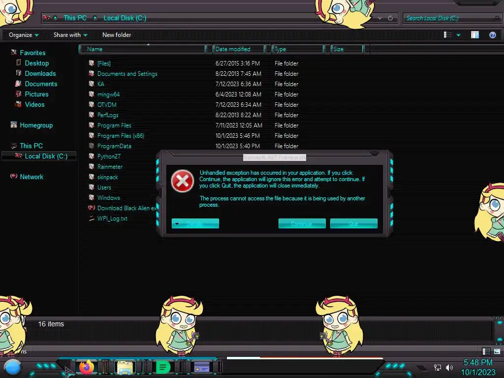Screen dimensions: 504x378
Task: Open Firefox from the taskbar
Action: coord(87,367)
